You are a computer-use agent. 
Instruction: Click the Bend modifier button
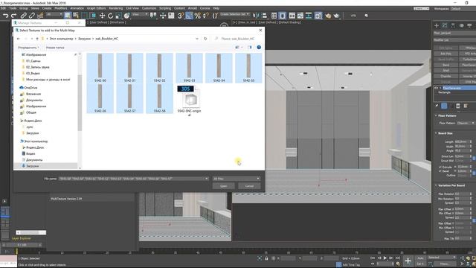click(x=446, y=65)
